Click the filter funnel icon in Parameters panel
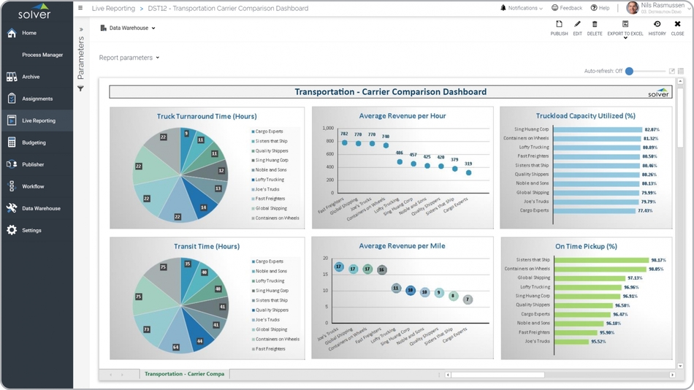Viewport: 694px width, 390px height. [x=80, y=89]
